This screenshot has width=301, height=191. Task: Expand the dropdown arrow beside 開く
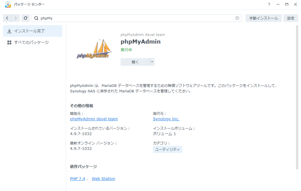pyautogui.click(x=152, y=62)
